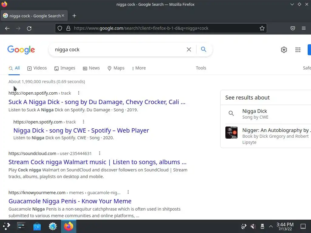Open options dots for Know Your Meme result
The height and width of the screenshot is (233, 311).
[128, 192]
